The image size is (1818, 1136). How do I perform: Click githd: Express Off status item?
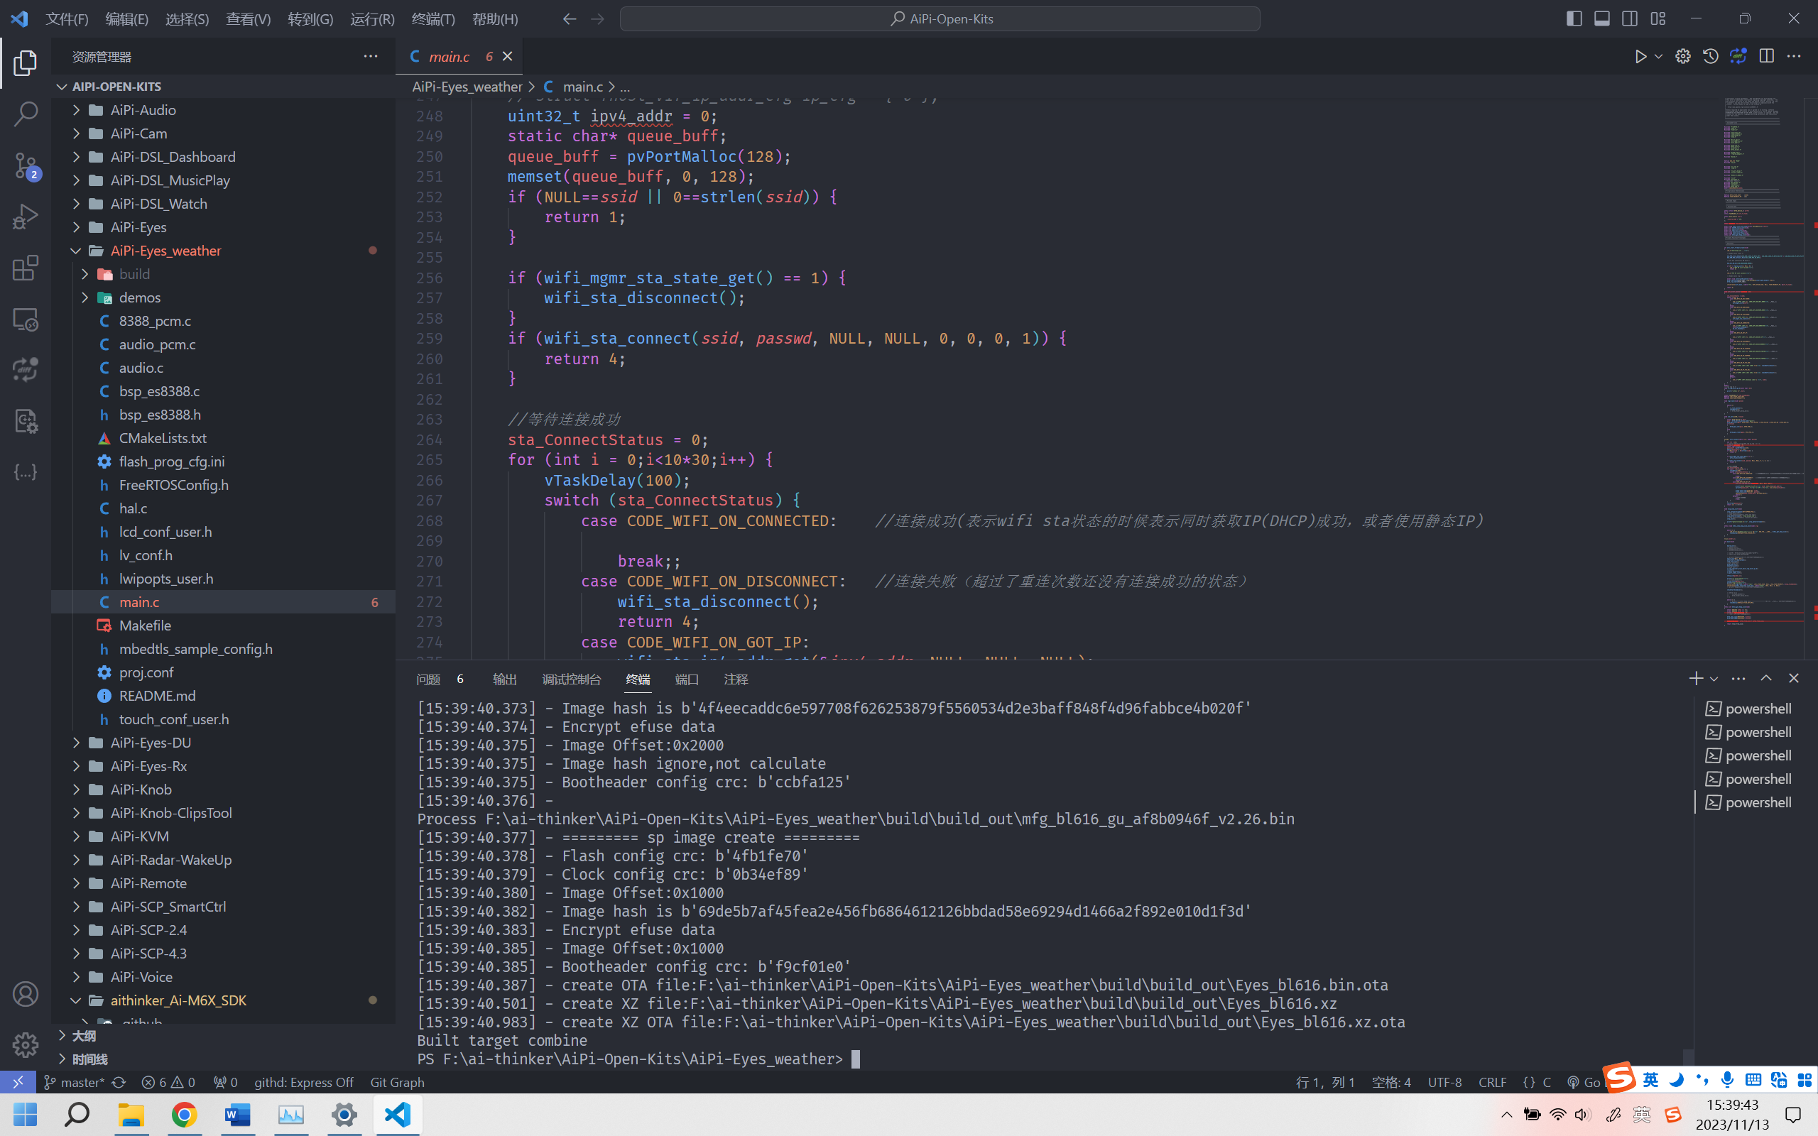click(x=303, y=1082)
